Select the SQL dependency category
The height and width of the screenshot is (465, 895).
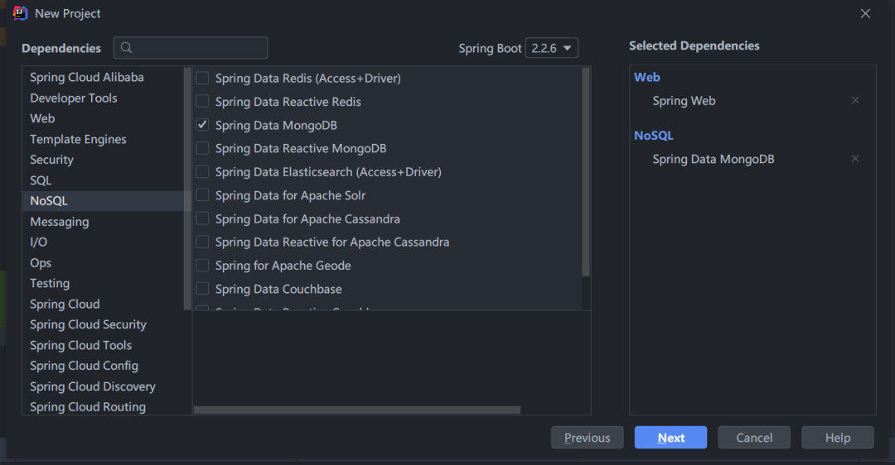tap(41, 180)
